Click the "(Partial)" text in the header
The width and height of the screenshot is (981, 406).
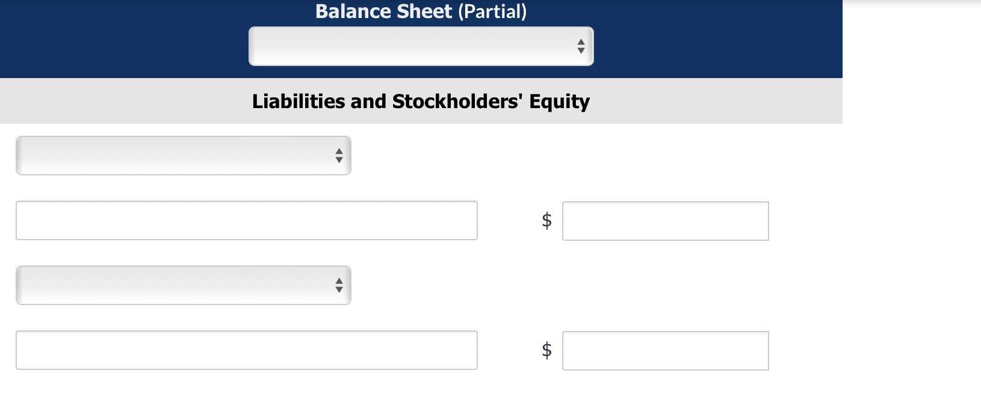pos(492,11)
